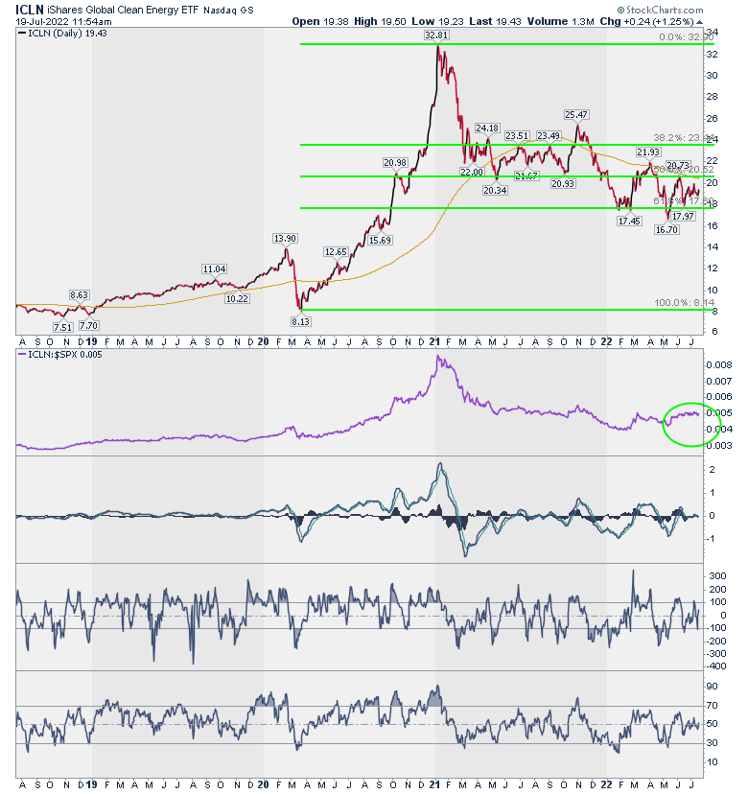Click the 8.13 low price label
Screen dimensions: 748x794
point(300,321)
